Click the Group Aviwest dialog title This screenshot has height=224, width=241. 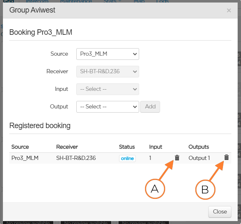[32, 10]
